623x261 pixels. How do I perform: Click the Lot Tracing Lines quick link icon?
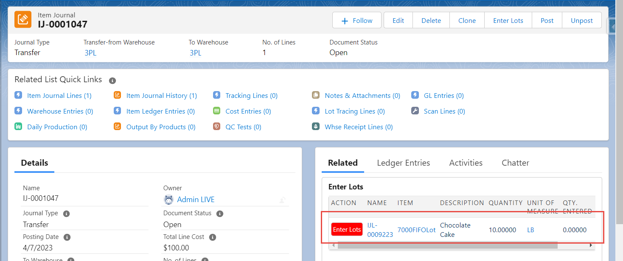pos(316,111)
